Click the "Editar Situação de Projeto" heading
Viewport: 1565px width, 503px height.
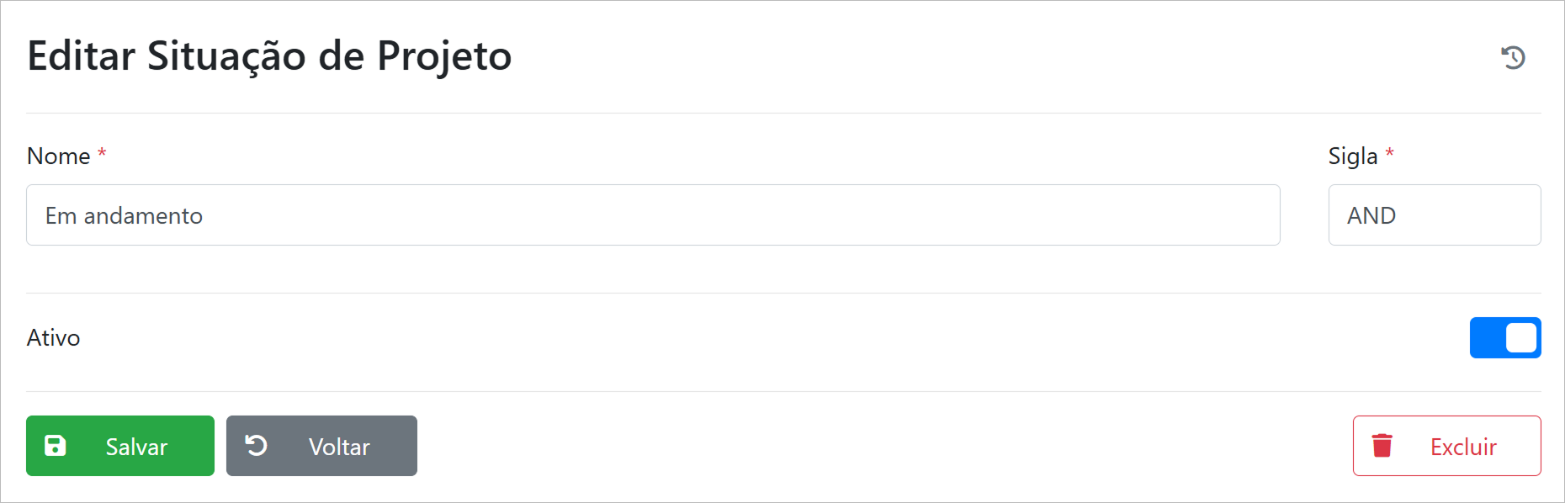click(x=269, y=56)
